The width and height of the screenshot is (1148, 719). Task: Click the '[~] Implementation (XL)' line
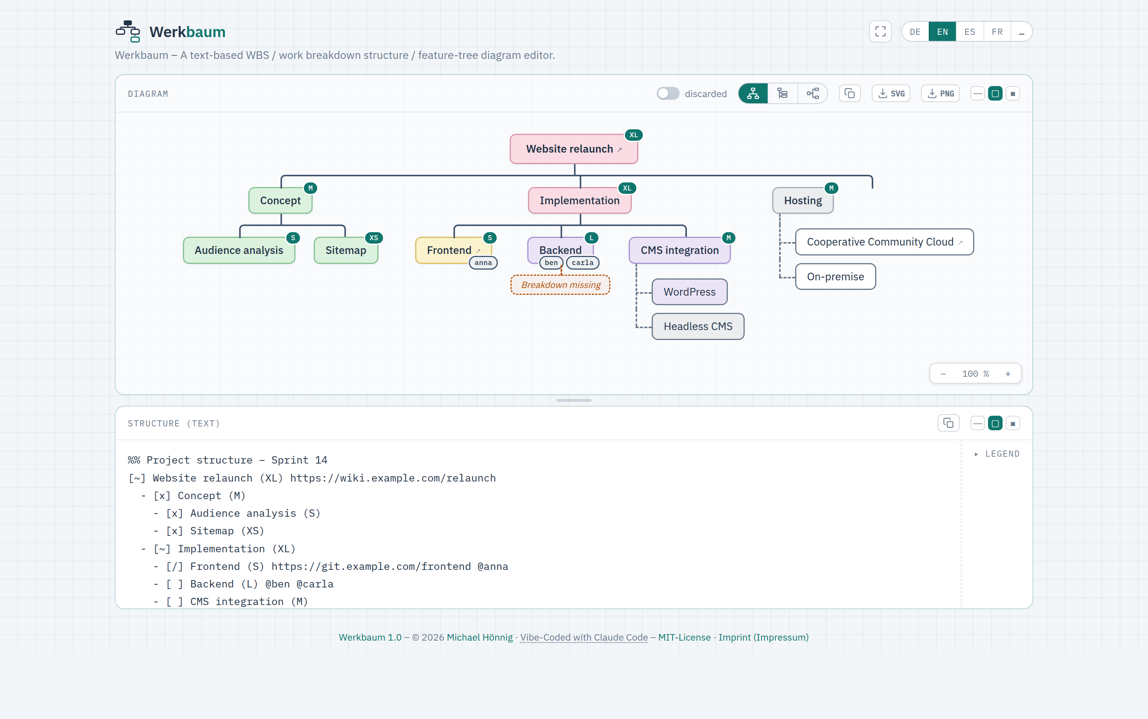(x=218, y=549)
